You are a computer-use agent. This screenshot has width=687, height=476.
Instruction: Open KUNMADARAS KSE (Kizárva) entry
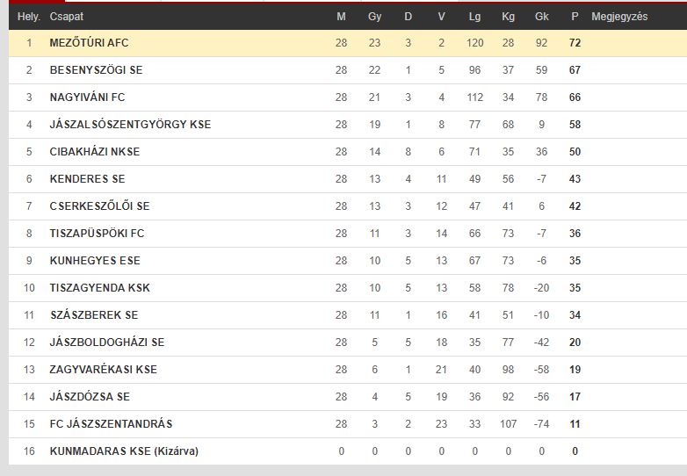[x=124, y=451]
